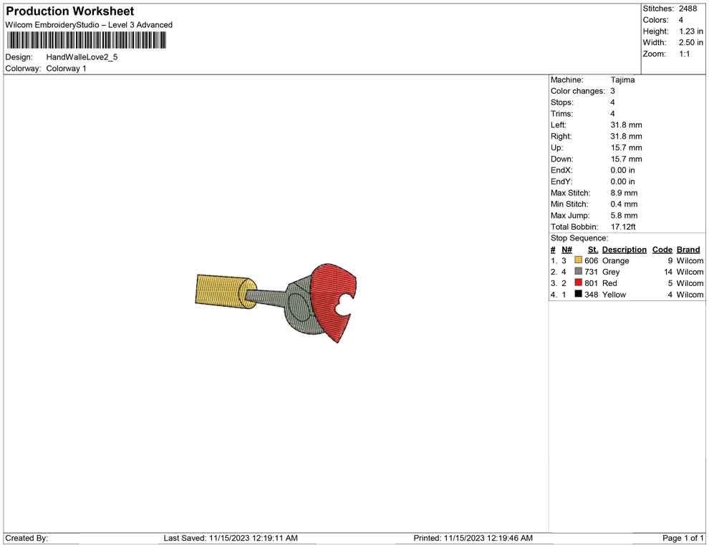Click the Min Stitch value 0.4 mm

624,204
